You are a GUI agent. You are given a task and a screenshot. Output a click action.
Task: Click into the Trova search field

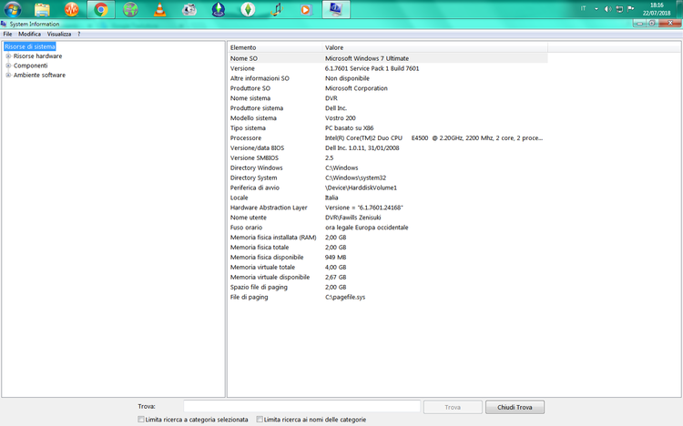pyautogui.click(x=301, y=407)
